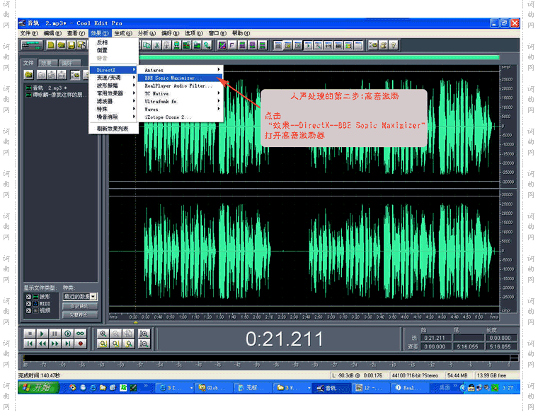
Task: Toggle the 波形 waveform file type checkbox
Action: pos(28,297)
